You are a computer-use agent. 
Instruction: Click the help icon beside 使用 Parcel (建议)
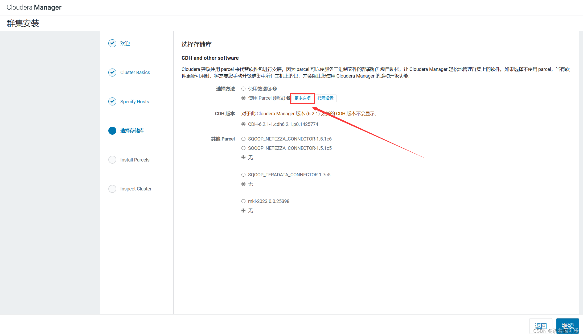coord(288,98)
